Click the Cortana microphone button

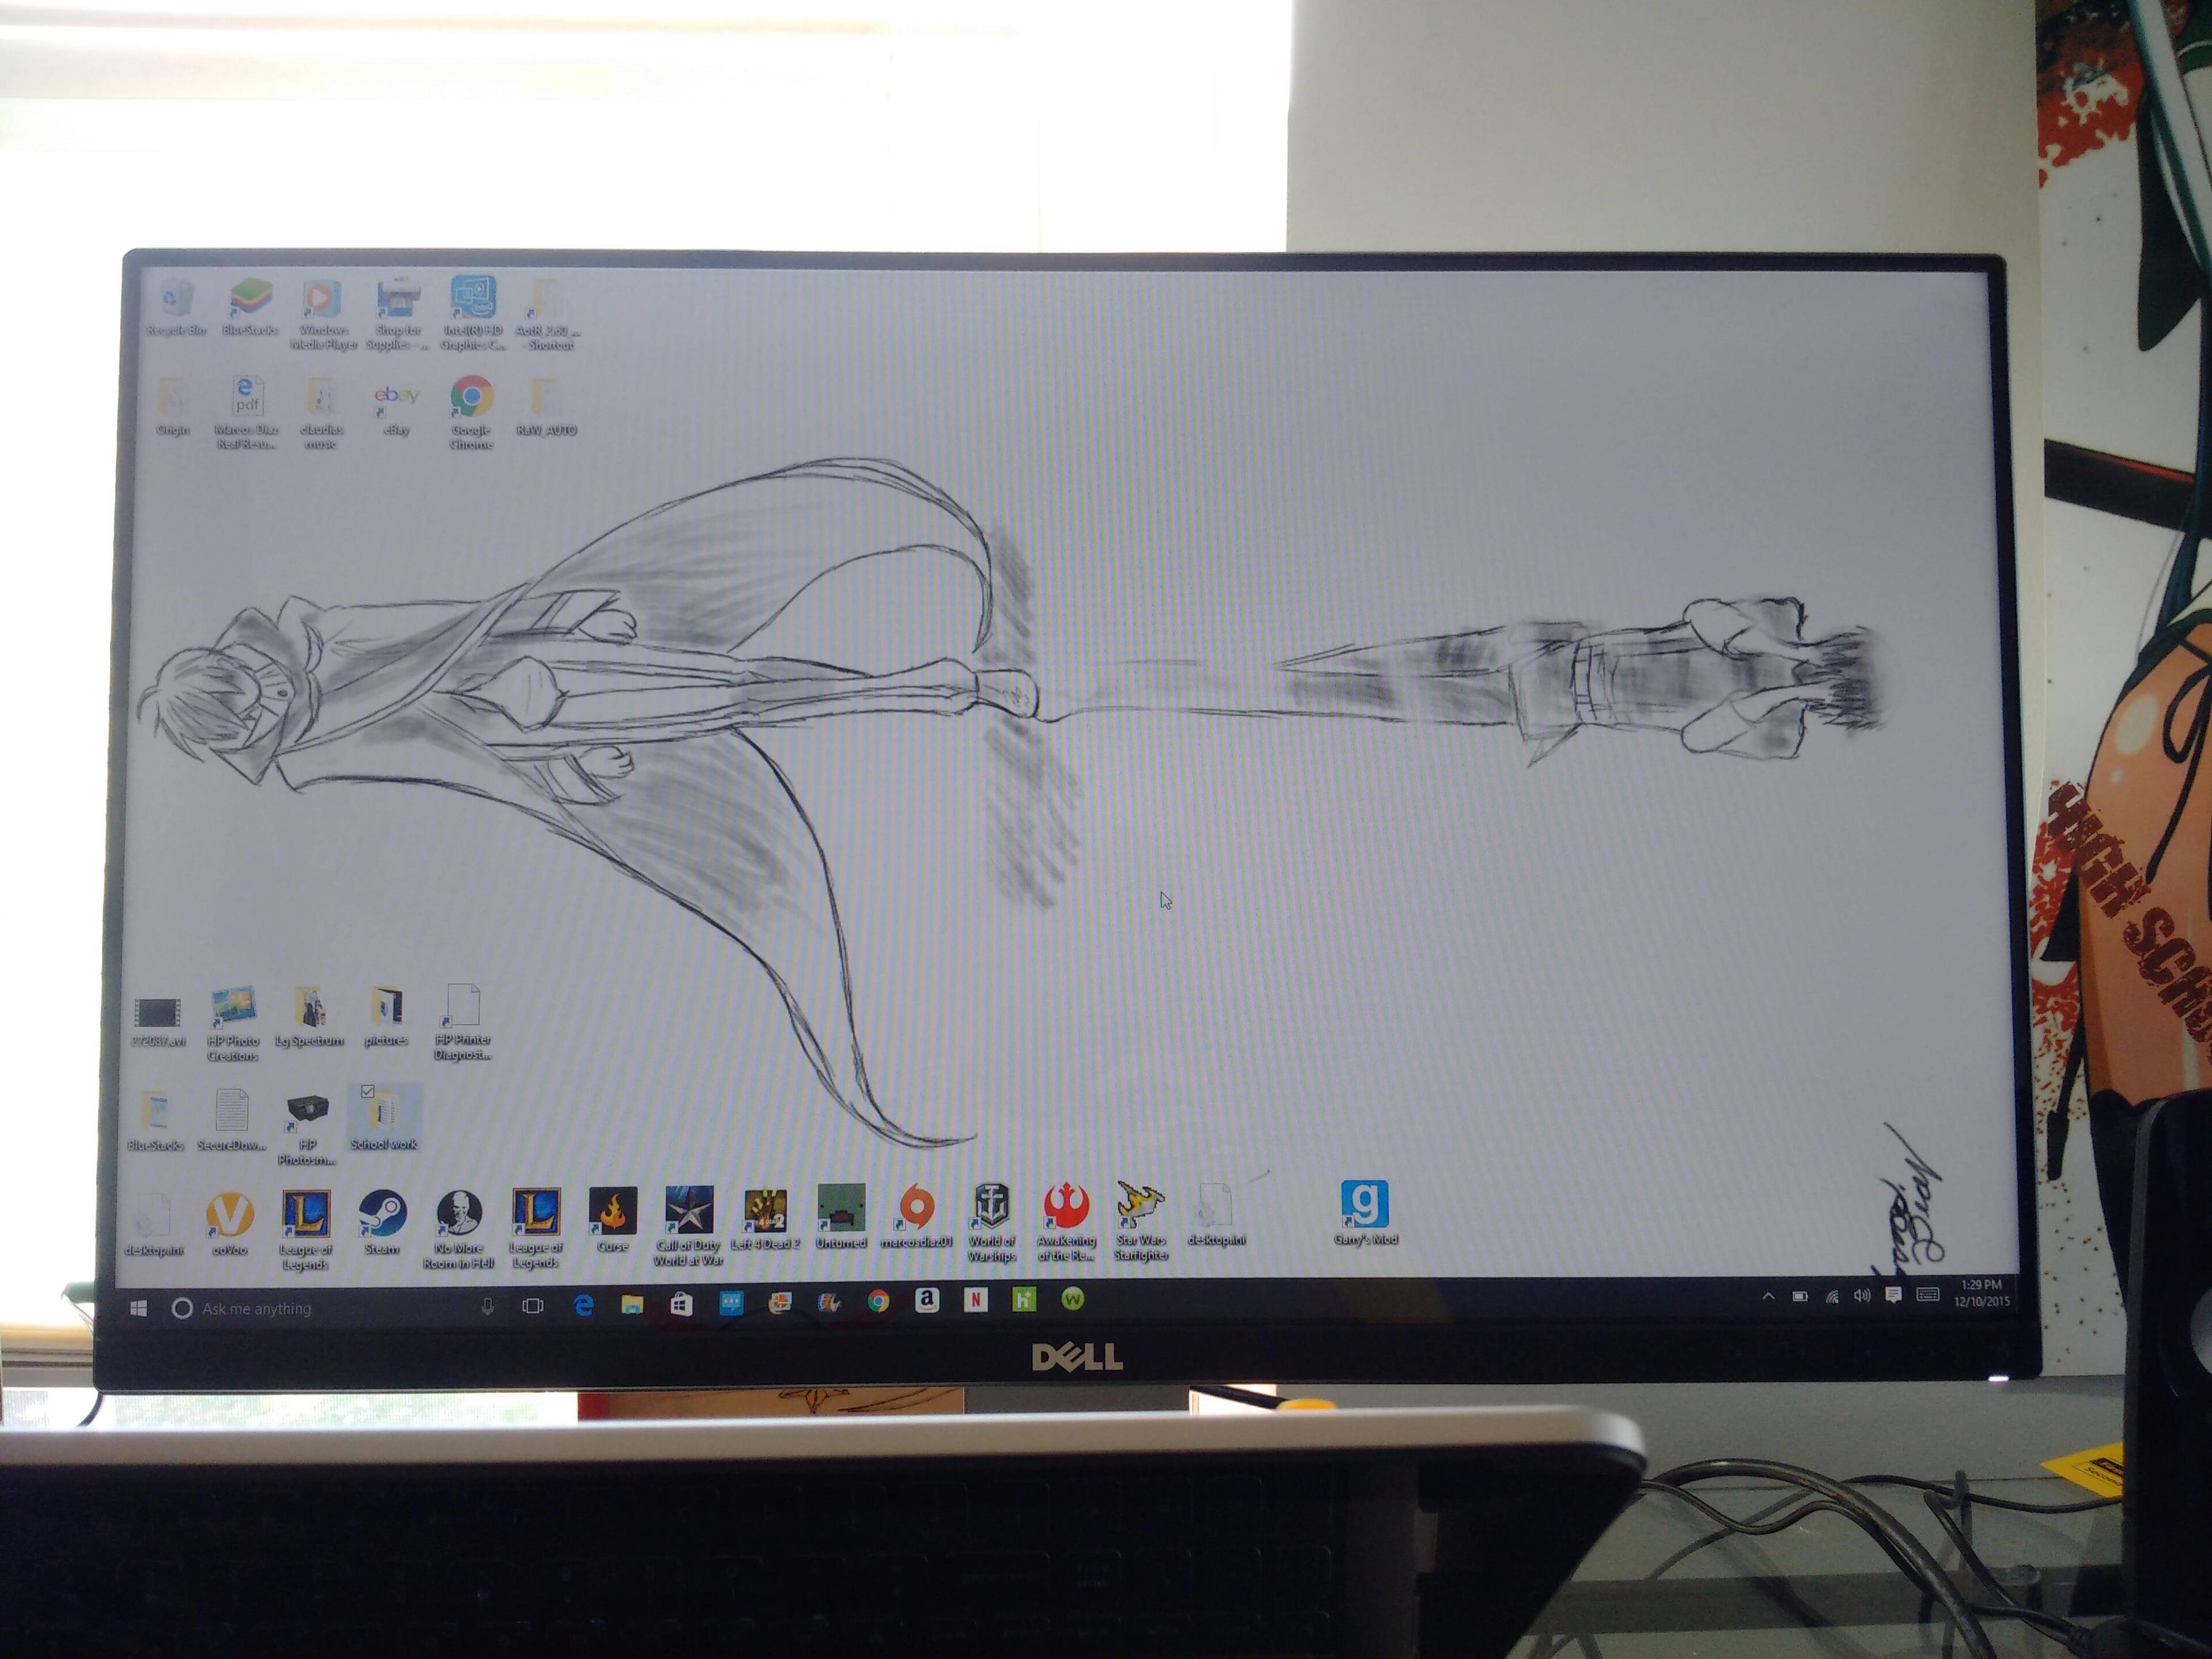(487, 1306)
